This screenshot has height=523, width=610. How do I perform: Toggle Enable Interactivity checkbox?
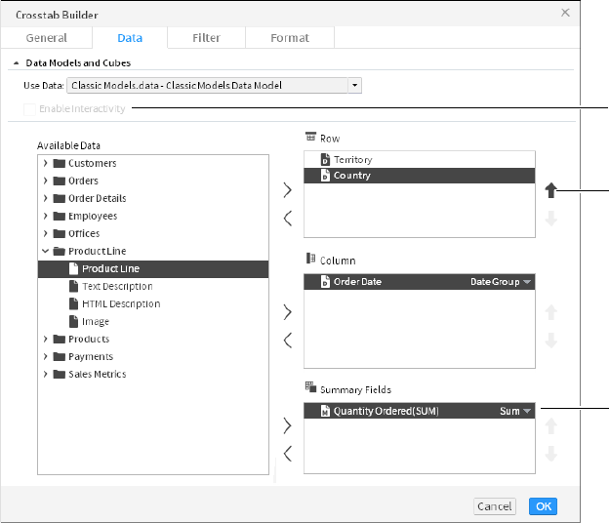click(30, 109)
